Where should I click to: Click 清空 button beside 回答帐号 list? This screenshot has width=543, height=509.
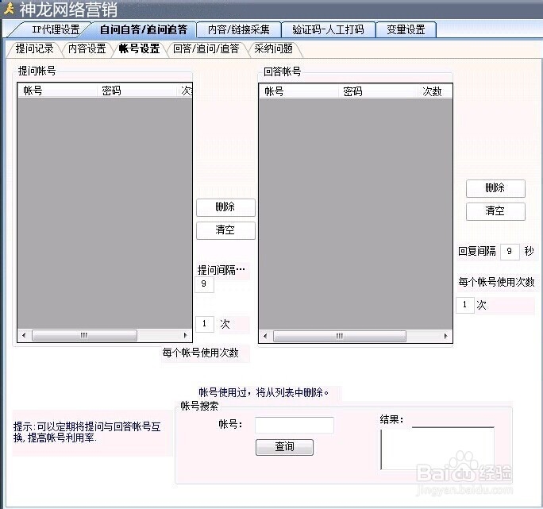(x=495, y=211)
